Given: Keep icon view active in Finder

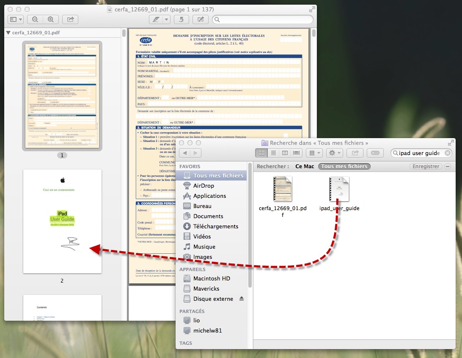Looking at the screenshot, I should 261,153.
